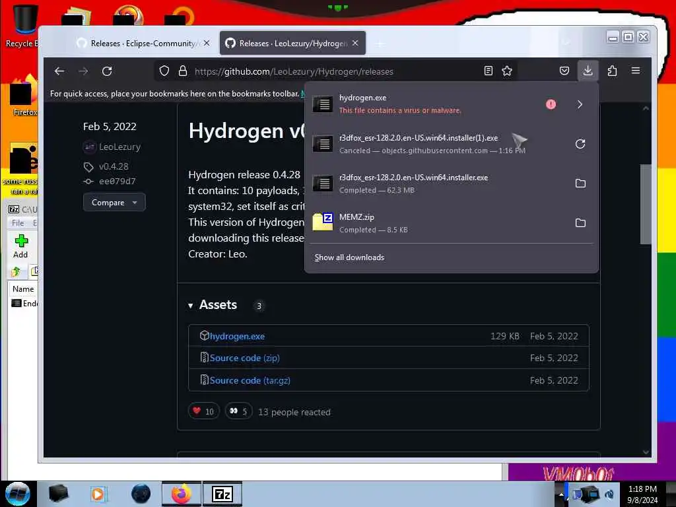The height and width of the screenshot is (507, 676).
Task: Show MEMZ.zip in folder
Action: point(580,223)
